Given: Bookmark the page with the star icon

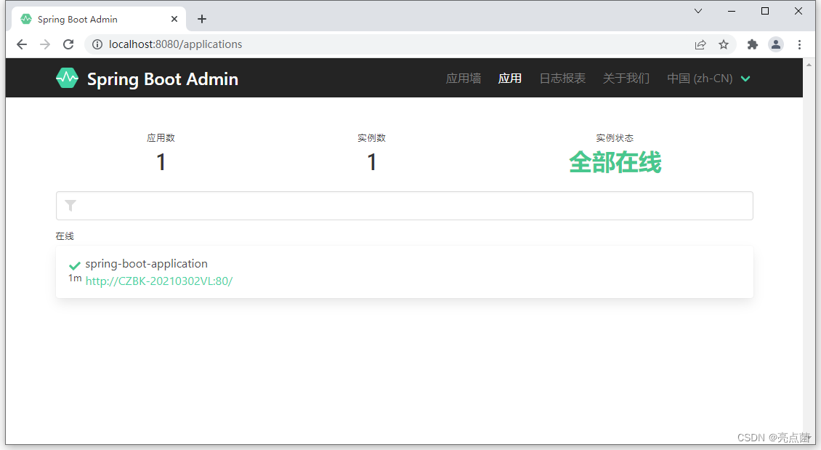Looking at the screenshot, I should tap(724, 44).
